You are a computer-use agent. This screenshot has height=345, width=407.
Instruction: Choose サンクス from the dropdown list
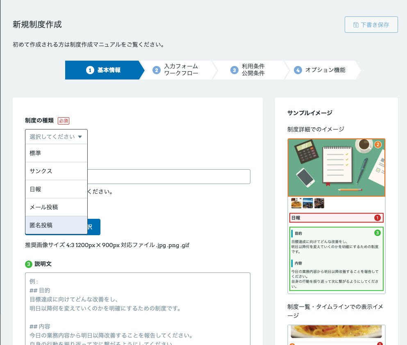tap(56, 171)
